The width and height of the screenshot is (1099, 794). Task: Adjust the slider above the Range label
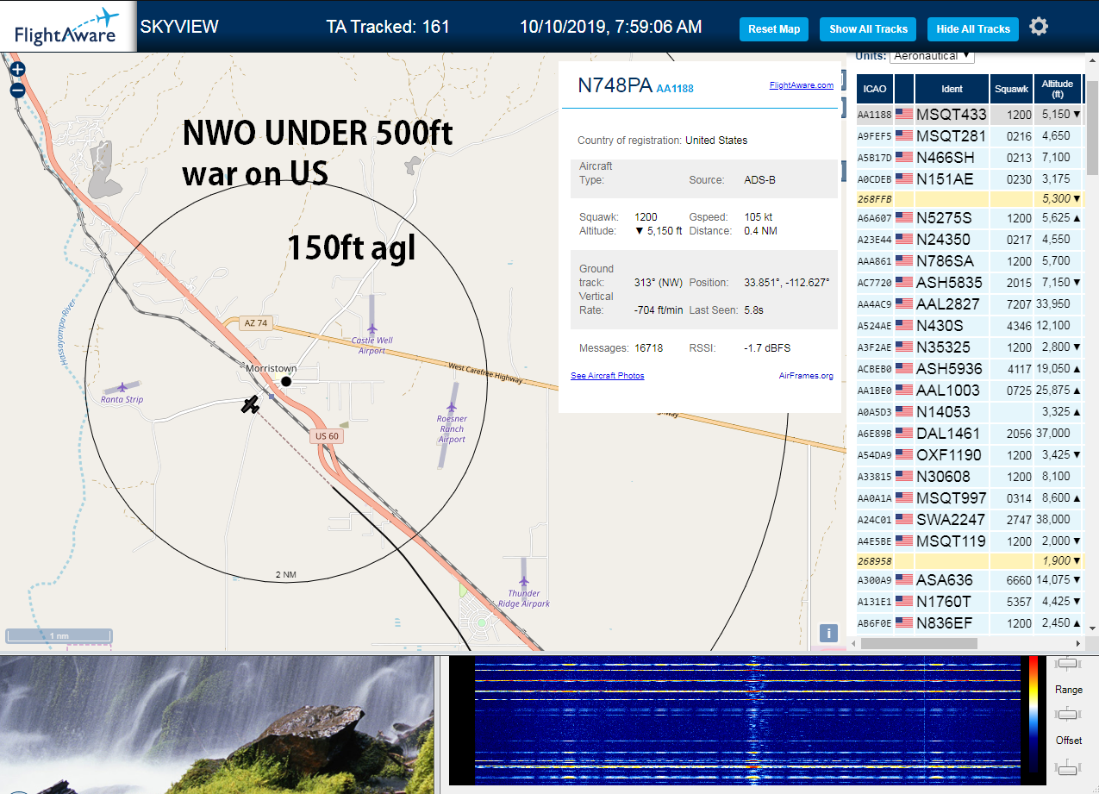[1068, 663]
